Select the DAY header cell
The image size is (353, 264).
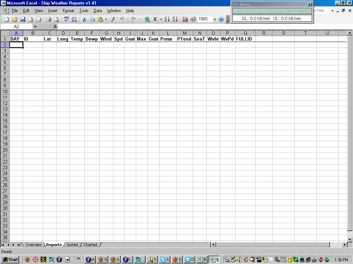[x=16, y=39]
